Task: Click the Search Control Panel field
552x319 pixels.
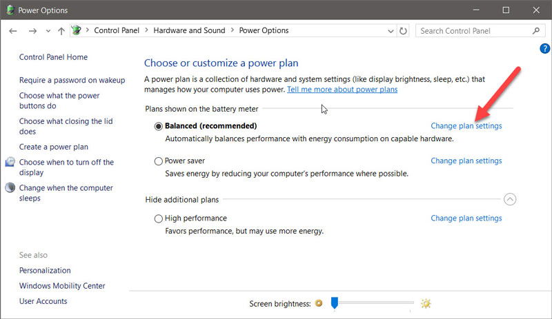Action: [x=473, y=31]
